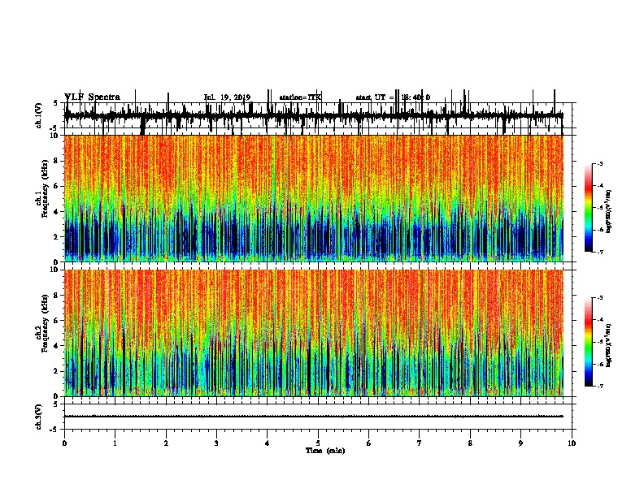Image resolution: width=644 pixels, height=497 pixels.
Task: Select the "-7" label on ch.1 colorbar
Action: (599, 252)
